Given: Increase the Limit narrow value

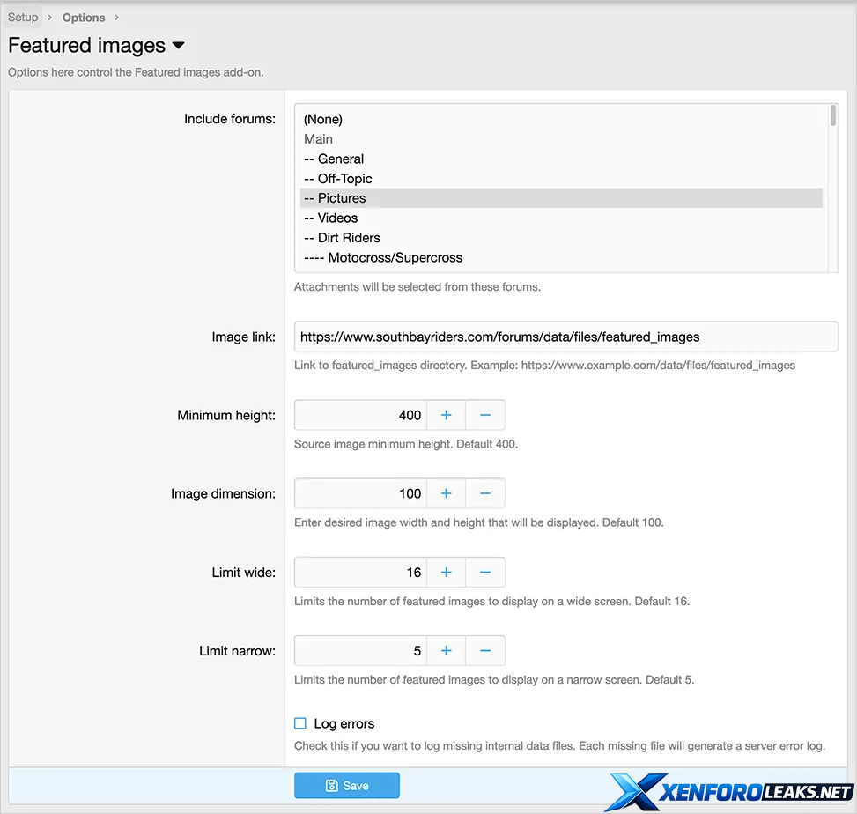Looking at the screenshot, I should click(446, 651).
